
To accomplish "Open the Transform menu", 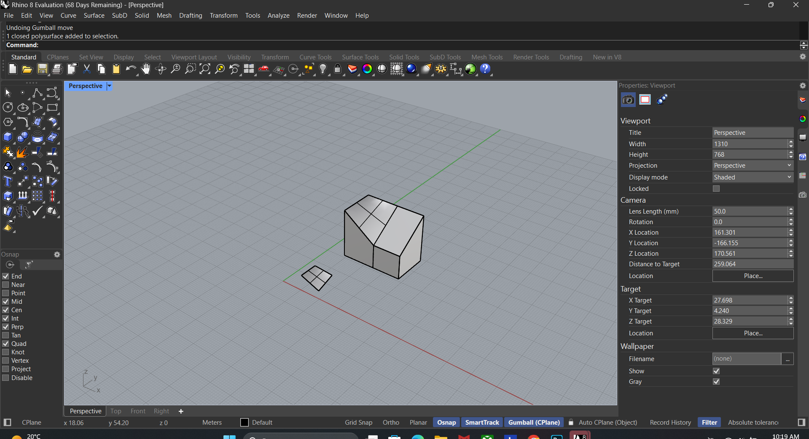I will [223, 16].
